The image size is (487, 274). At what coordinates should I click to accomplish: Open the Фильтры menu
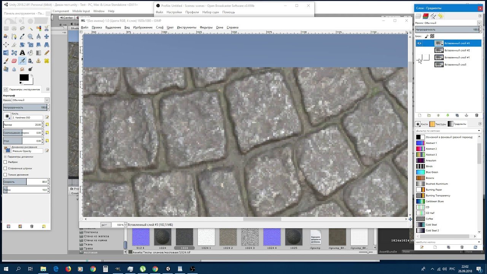[206, 27]
